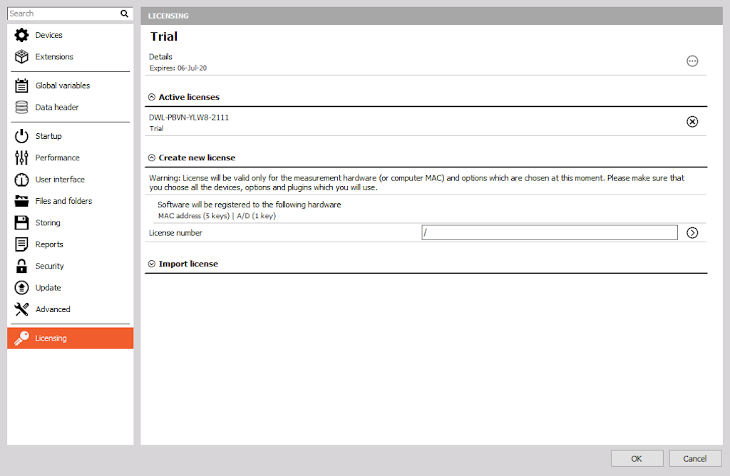Collapse the Create new license section
The height and width of the screenshot is (476, 730).
click(x=152, y=157)
